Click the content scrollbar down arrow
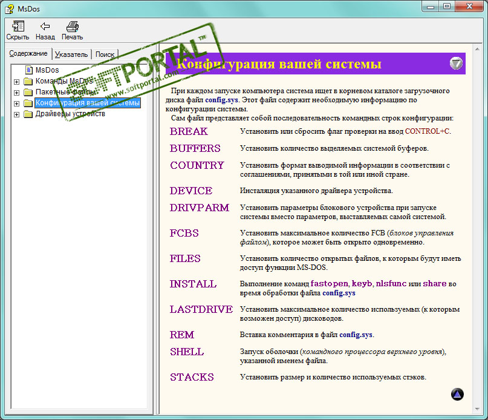This screenshot has height=420, width=488. tap(477, 409)
